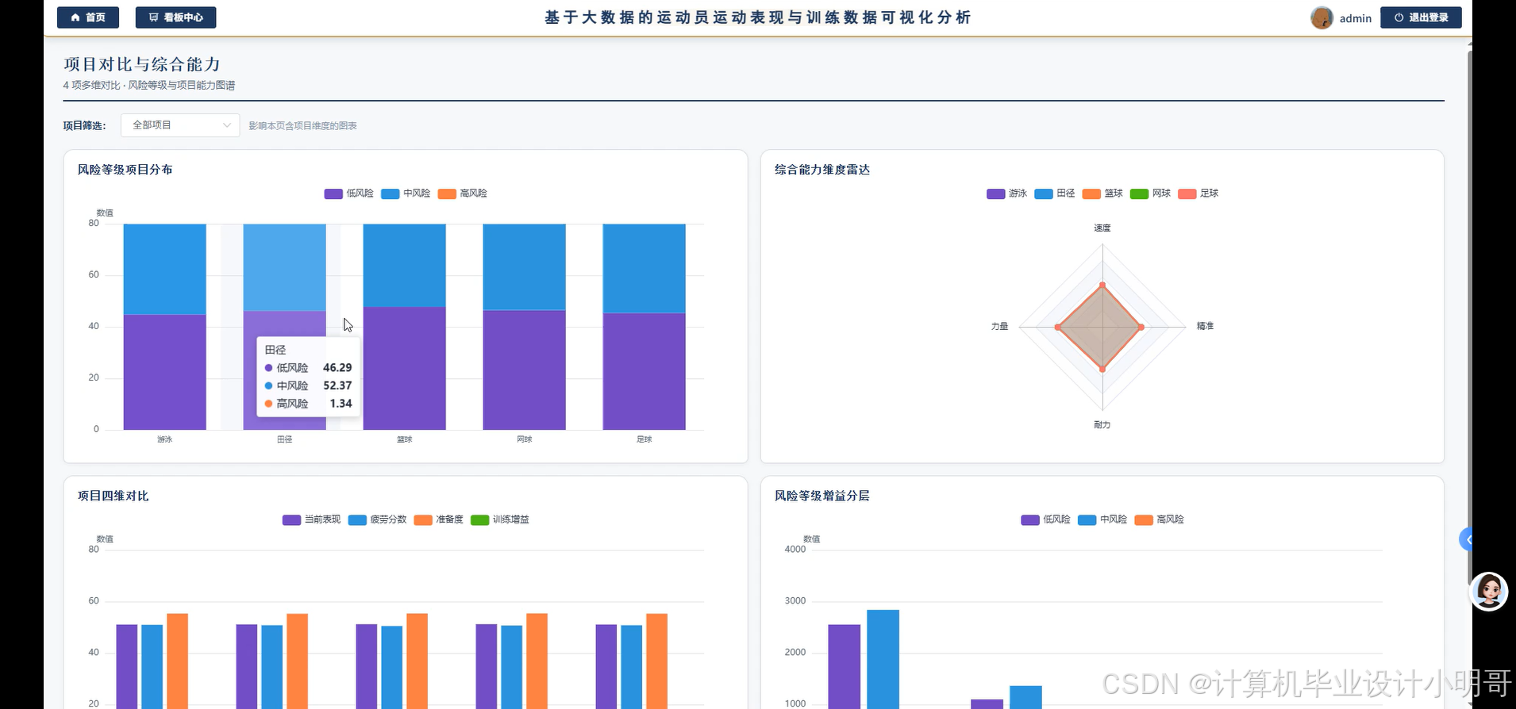
Task: Toggle 中风险 legend in 风险等级项目分布 chart
Action: [x=406, y=194]
